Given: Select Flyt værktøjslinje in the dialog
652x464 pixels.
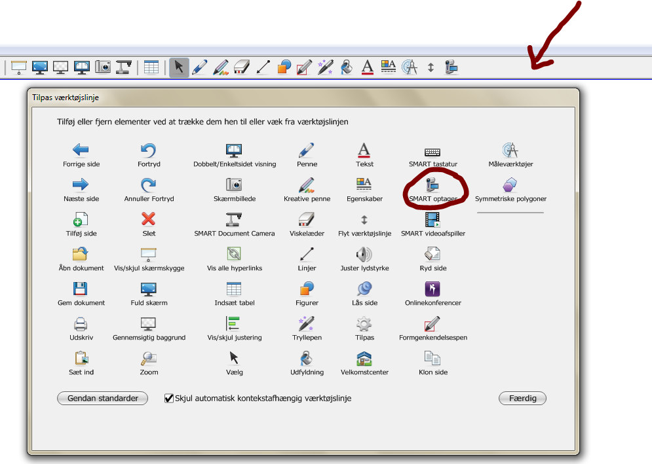Looking at the screenshot, I should coord(364,219).
